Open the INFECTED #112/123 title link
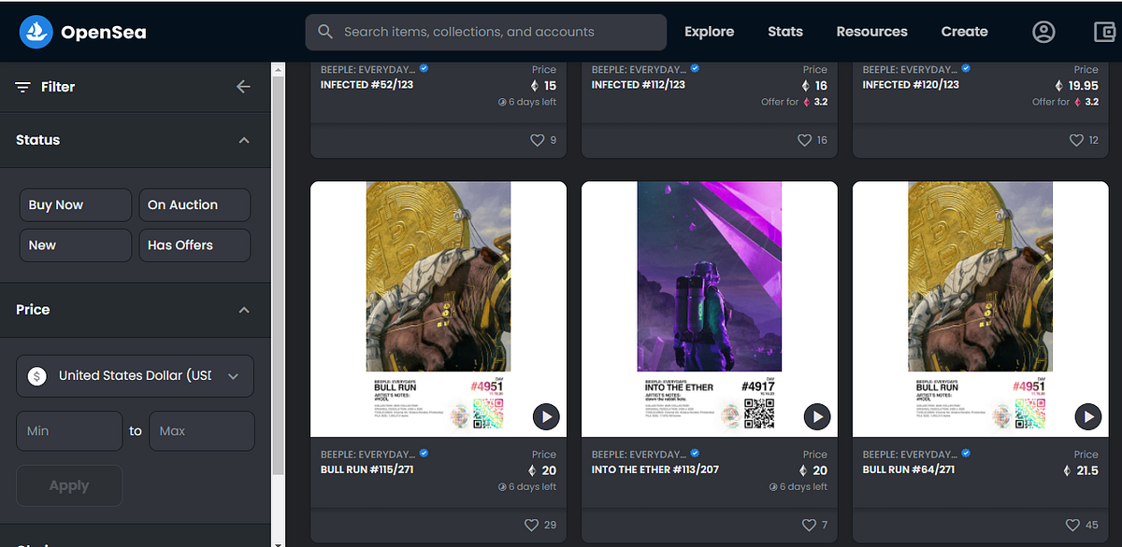Screen dimensions: 1122x547 click(639, 85)
